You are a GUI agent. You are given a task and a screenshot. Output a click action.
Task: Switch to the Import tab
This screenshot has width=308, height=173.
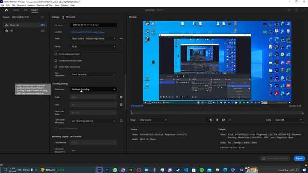click(x=16, y=10)
